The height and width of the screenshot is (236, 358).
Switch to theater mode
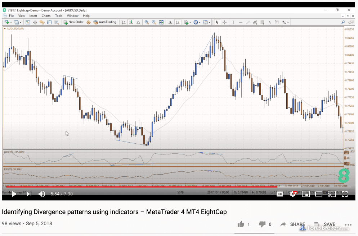coord(318,194)
